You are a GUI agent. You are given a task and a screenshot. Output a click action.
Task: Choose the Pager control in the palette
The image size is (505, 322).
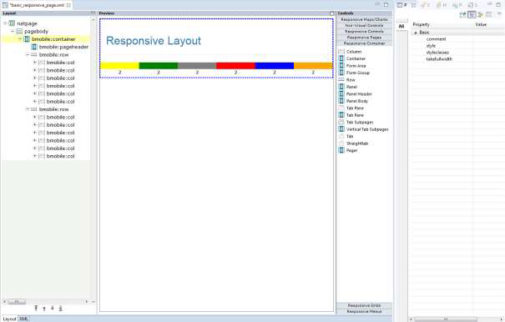tap(348, 151)
